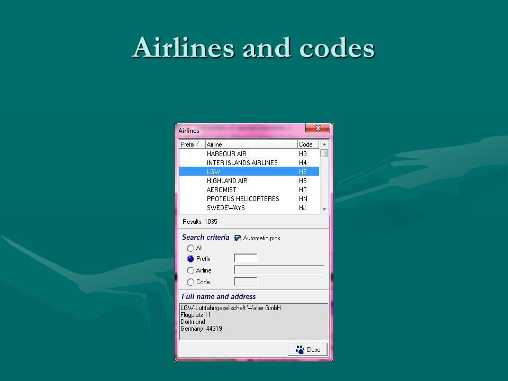Sort by the Airline column header
The image size is (508, 381).
(x=251, y=144)
